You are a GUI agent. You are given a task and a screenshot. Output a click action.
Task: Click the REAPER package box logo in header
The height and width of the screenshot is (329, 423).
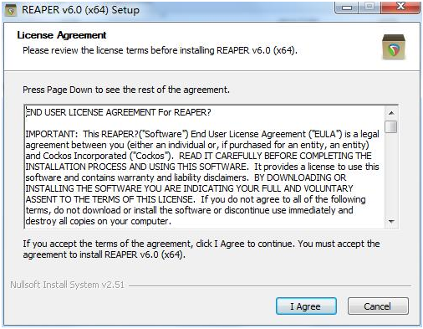(x=394, y=47)
